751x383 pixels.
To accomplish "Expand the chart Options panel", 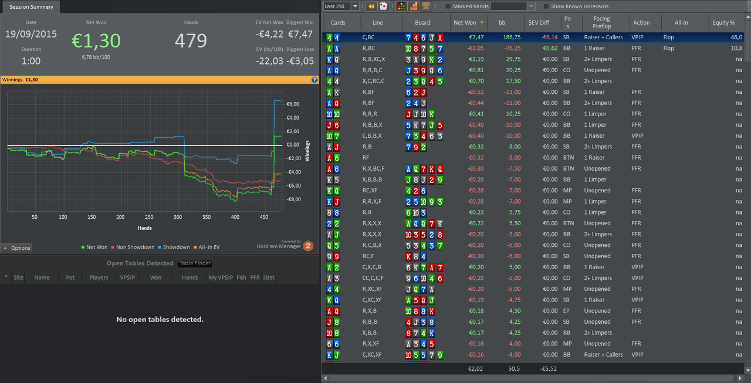I will pyautogui.click(x=16, y=248).
